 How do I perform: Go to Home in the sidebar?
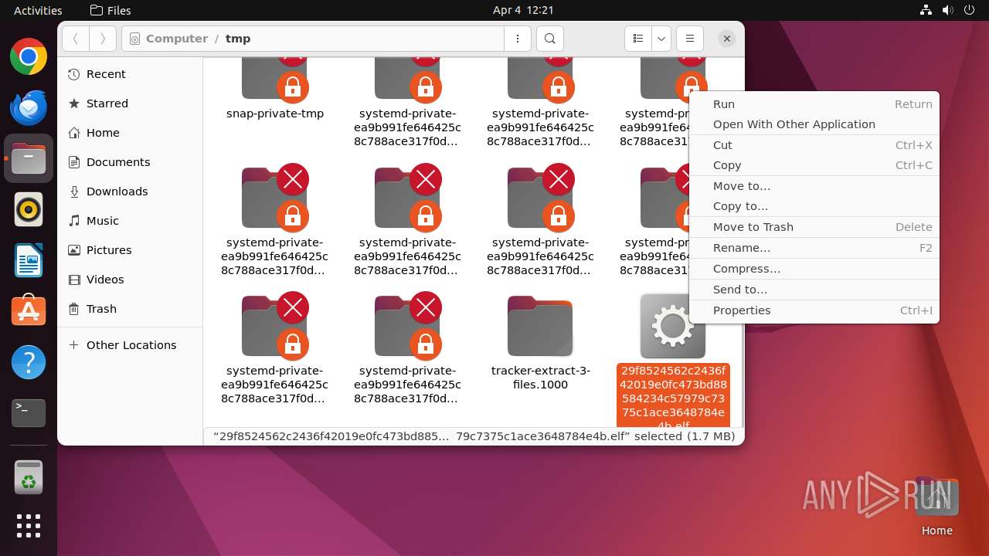point(130,133)
